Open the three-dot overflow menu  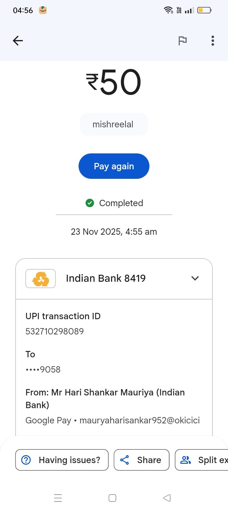click(x=213, y=41)
